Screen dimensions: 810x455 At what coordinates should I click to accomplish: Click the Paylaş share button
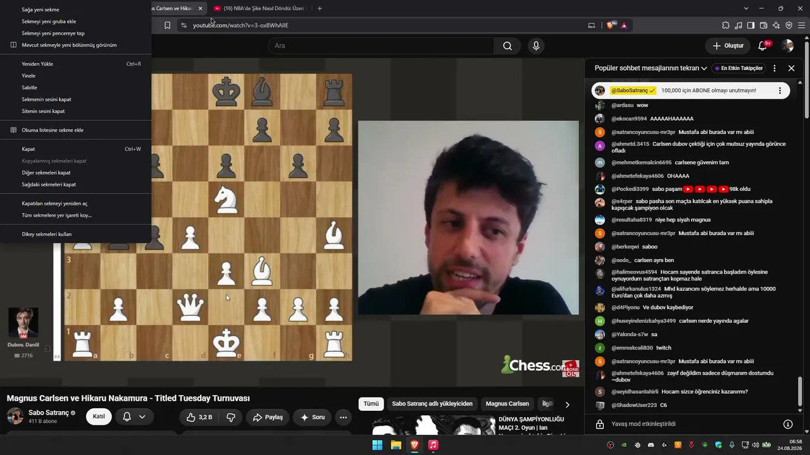268,417
